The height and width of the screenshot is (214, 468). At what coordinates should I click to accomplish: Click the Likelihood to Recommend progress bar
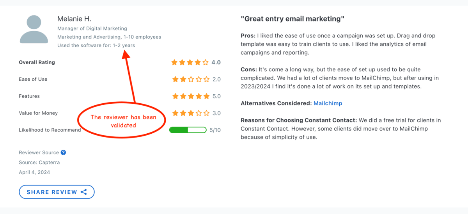click(188, 130)
